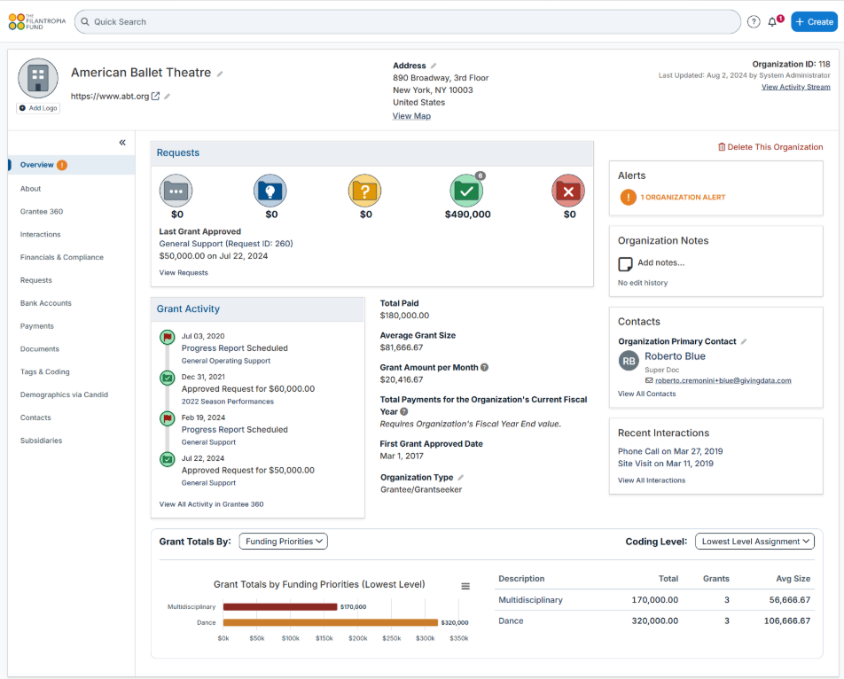Image resolution: width=844 pixels, height=679 pixels.
Task: Click Add Logo button
Action: (x=38, y=108)
